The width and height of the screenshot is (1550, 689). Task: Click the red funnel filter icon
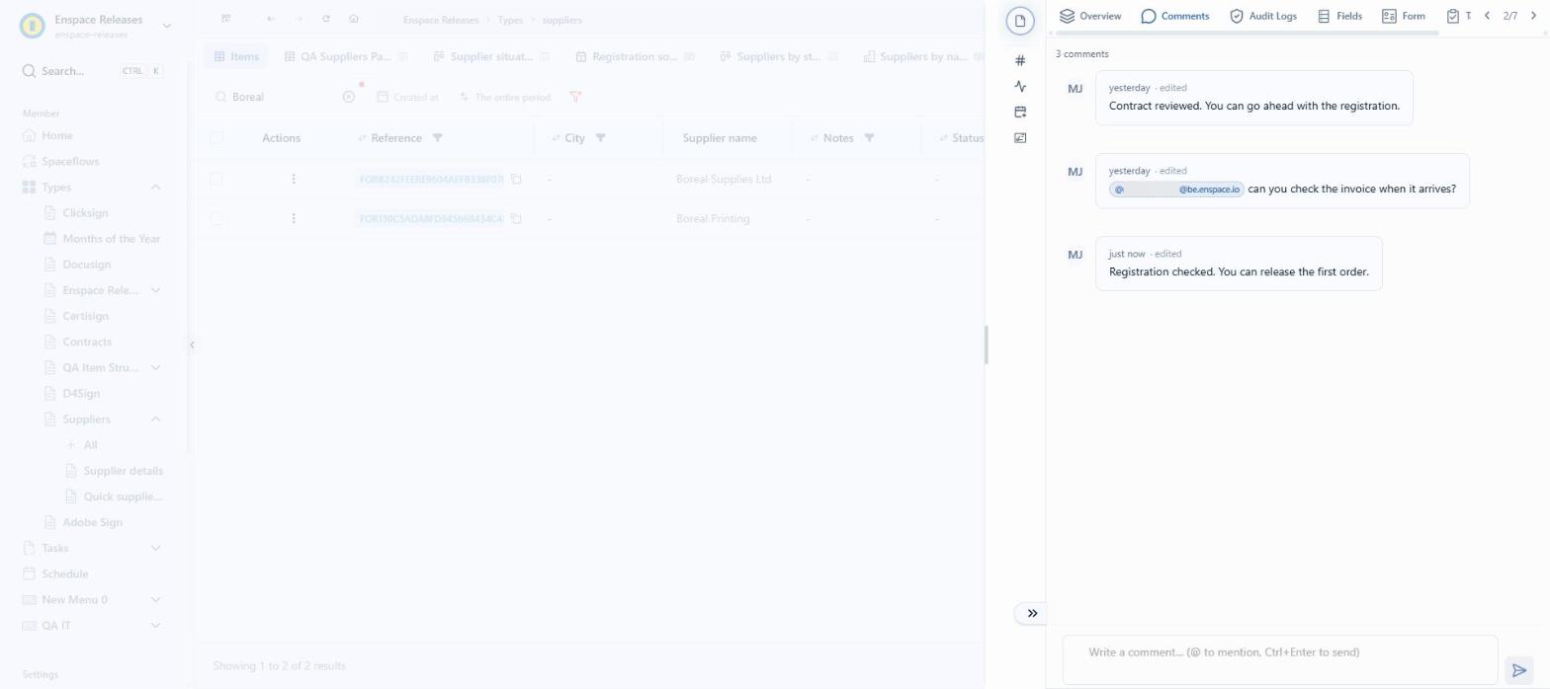pyautogui.click(x=575, y=97)
